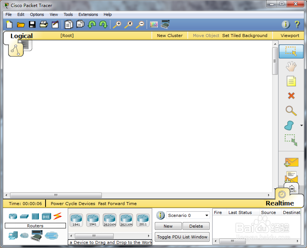Image resolution: width=307 pixels, height=248 pixels.
Task: Click the New scenario button
Action: pos(168,226)
